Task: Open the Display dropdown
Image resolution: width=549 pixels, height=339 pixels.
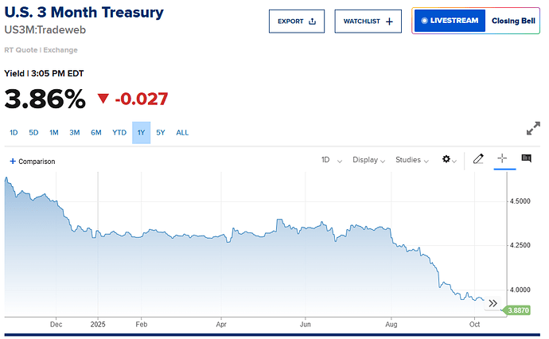Action: click(368, 160)
